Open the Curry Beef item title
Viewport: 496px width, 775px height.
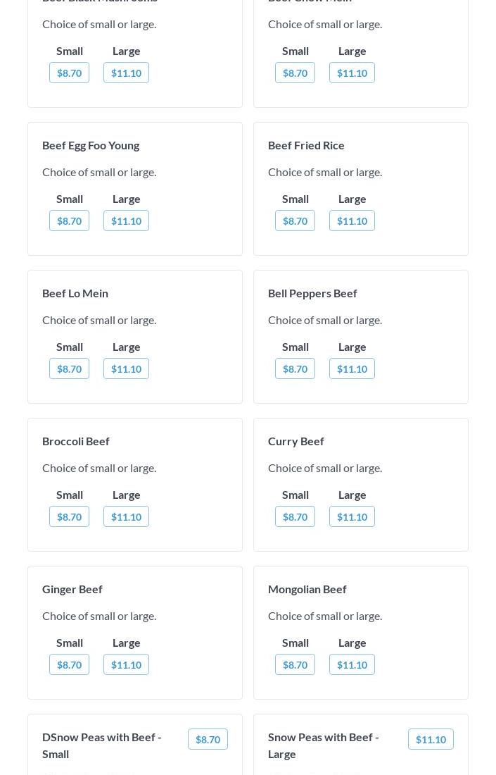pyautogui.click(x=295, y=441)
